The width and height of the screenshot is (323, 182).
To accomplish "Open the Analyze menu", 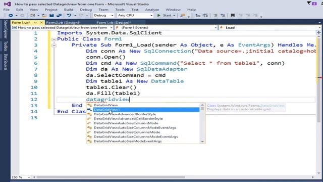I will [x=152, y=10].
